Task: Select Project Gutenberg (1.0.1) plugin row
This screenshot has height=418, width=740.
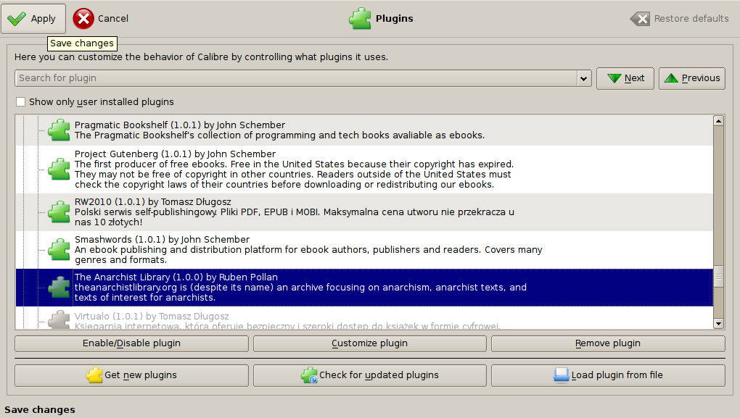Action: (364, 170)
